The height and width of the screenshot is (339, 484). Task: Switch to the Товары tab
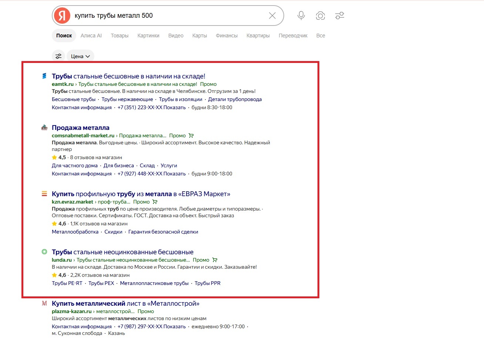[x=120, y=36]
